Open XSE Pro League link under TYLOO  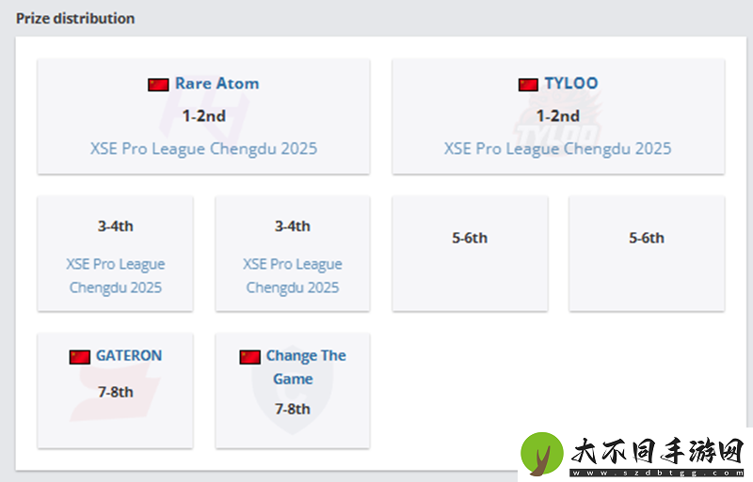click(x=557, y=148)
